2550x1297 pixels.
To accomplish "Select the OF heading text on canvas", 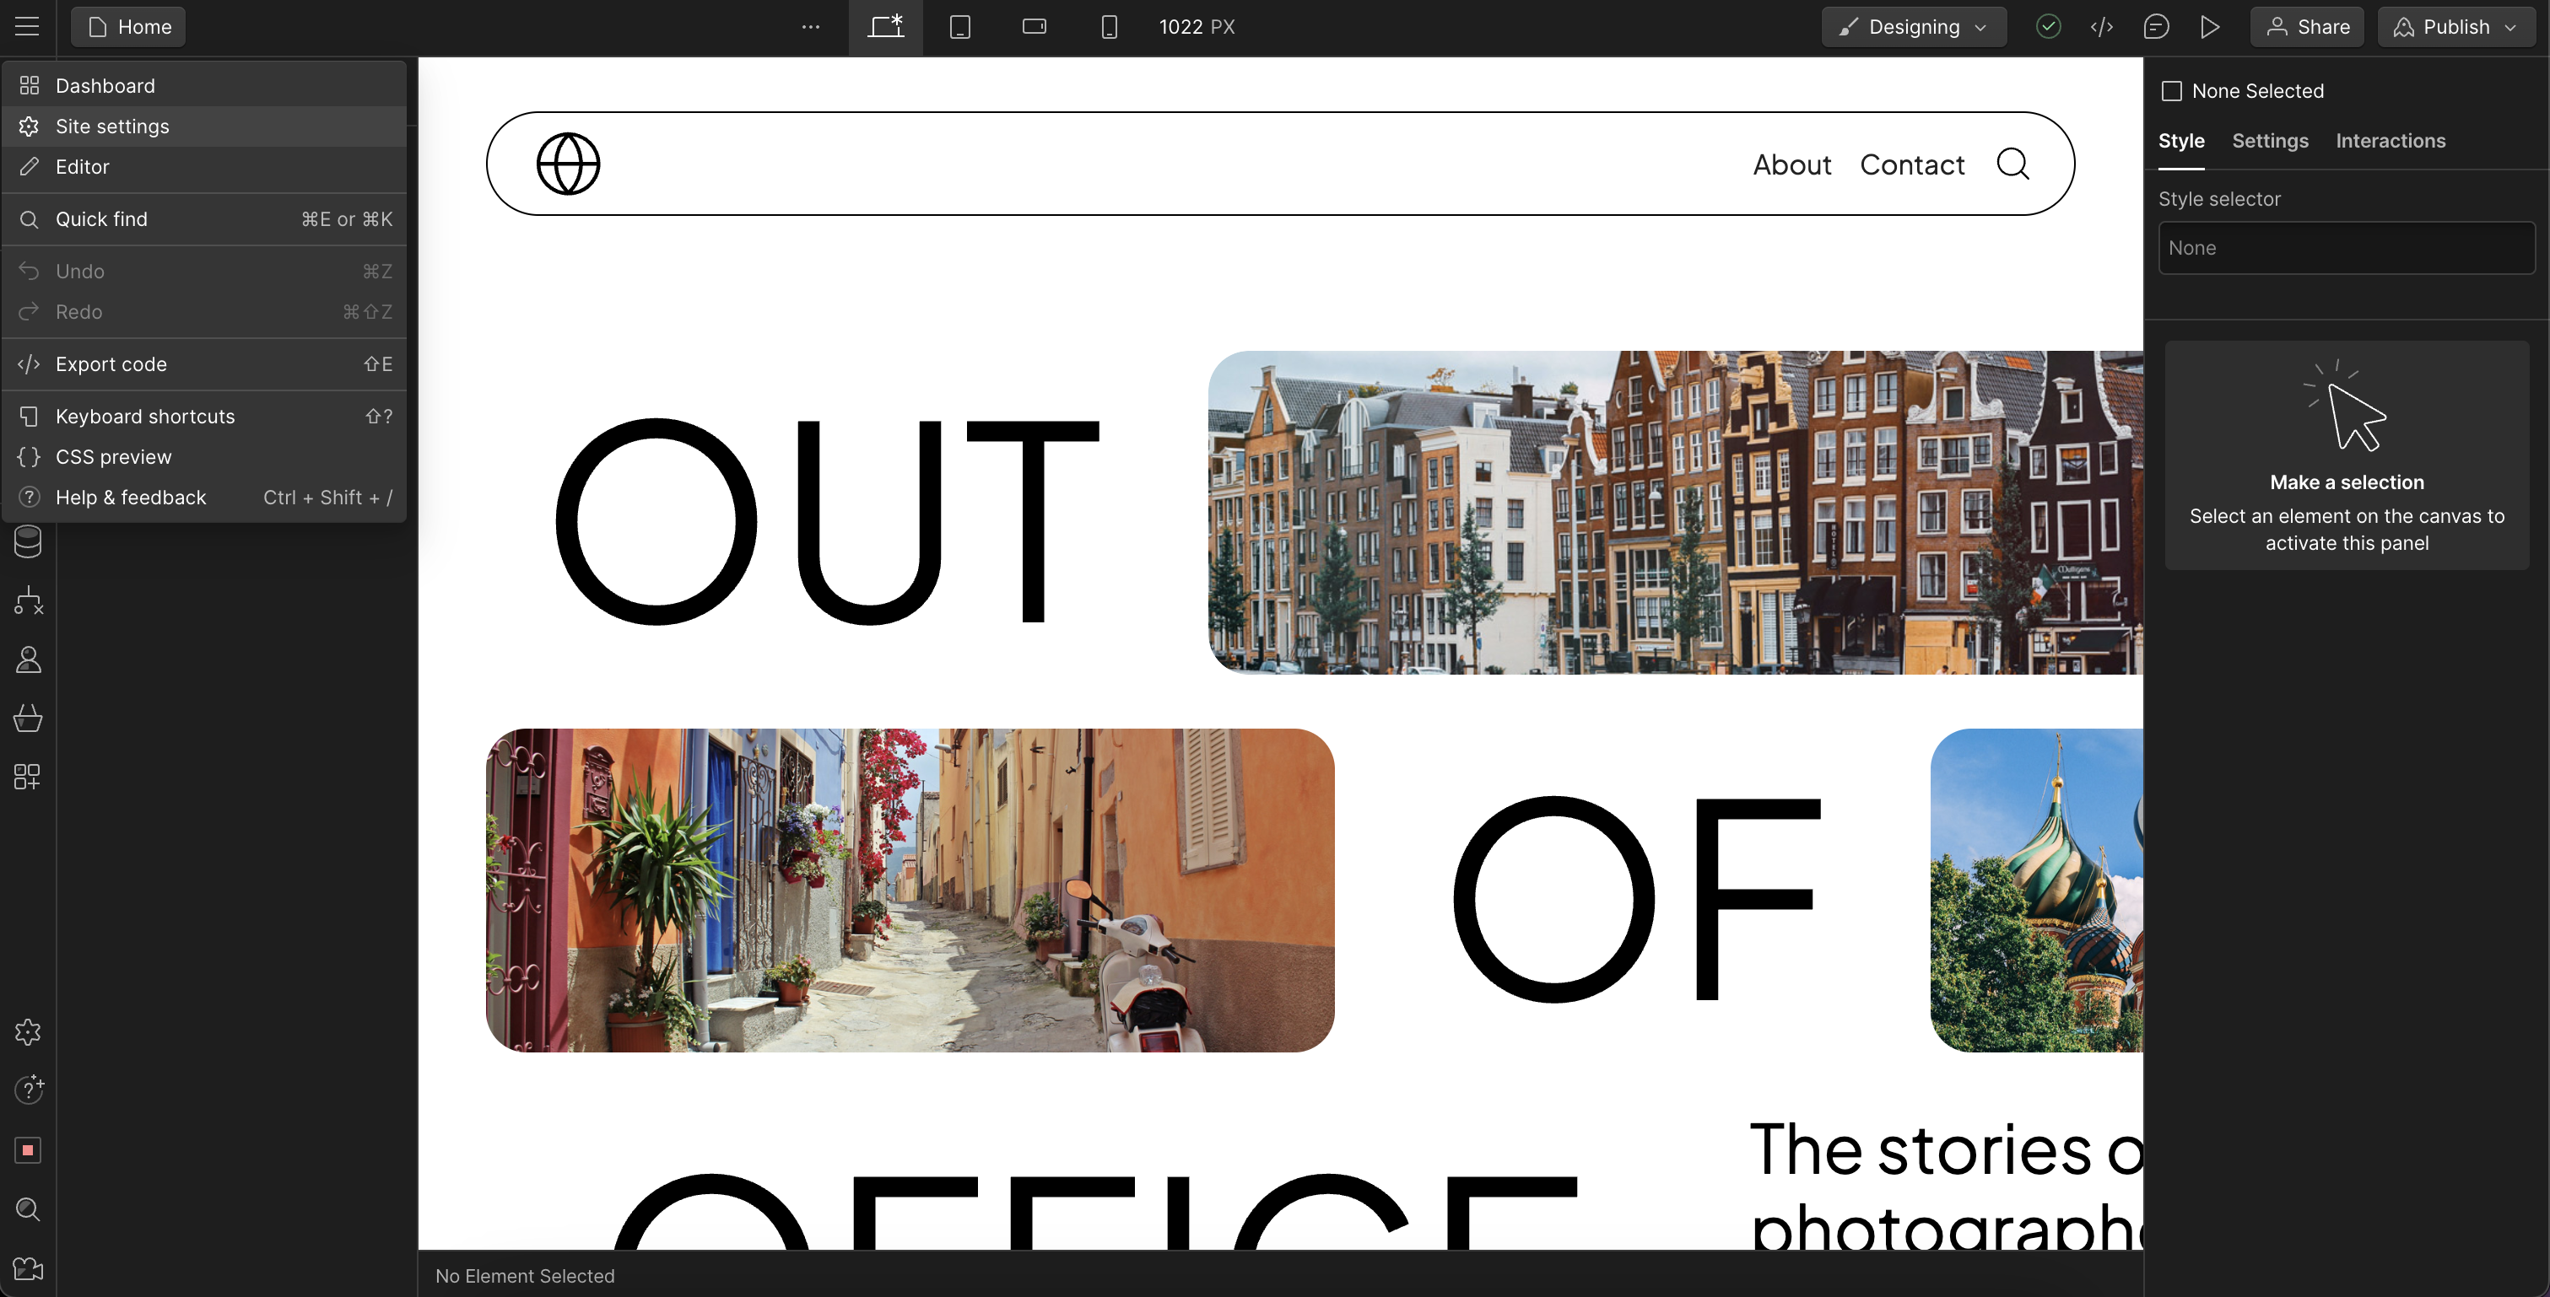I will tap(1637, 899).
